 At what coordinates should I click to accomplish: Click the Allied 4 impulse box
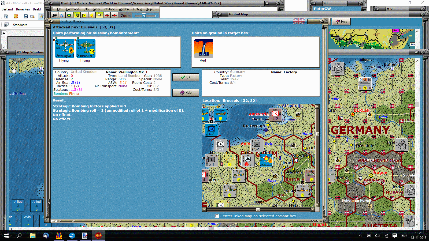tap(36, 206)
